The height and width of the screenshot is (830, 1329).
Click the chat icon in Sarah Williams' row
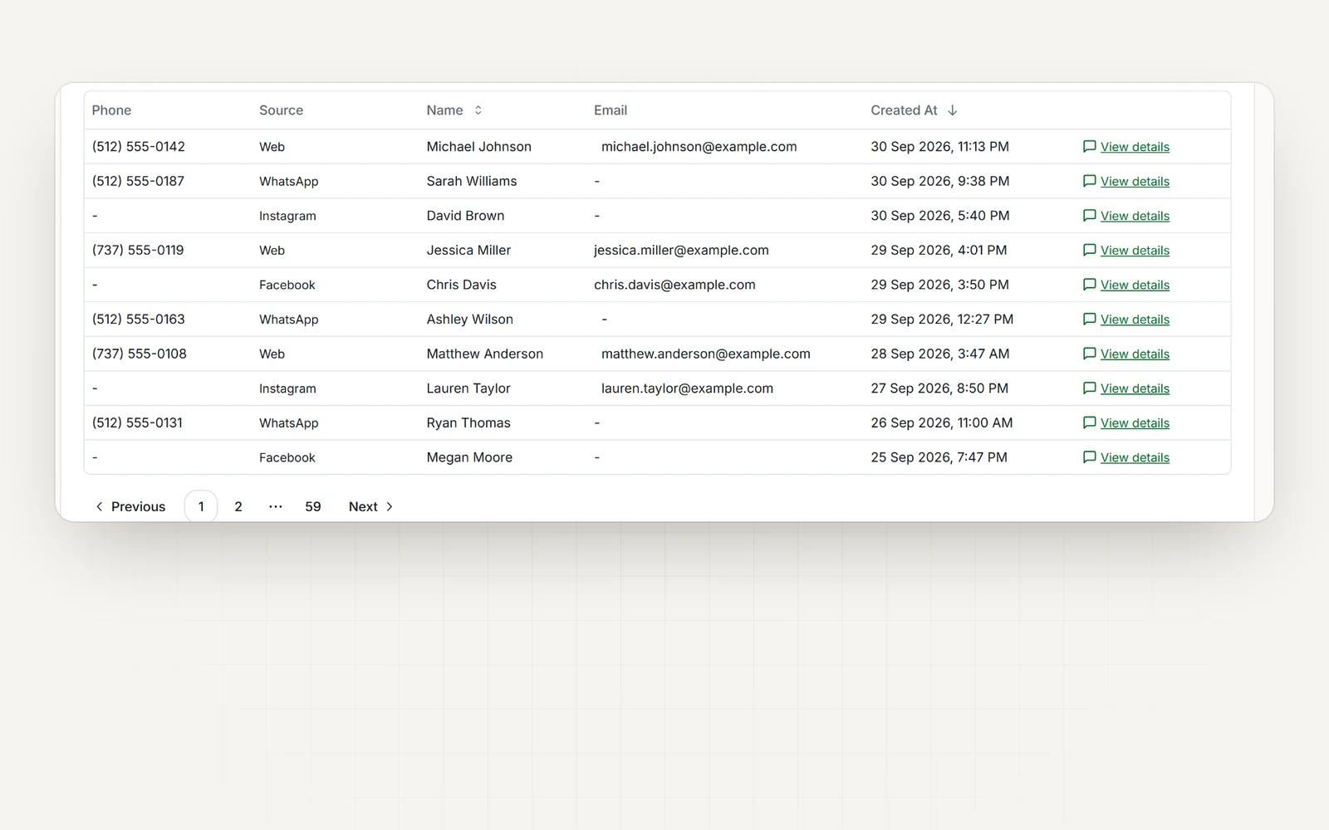tap(1089, 181)
